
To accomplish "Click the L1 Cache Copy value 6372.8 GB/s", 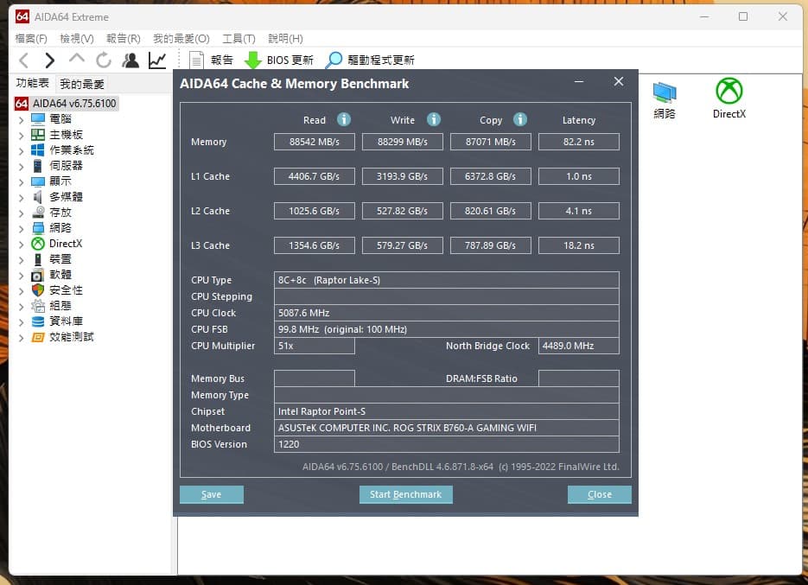I will click(491, 176).
